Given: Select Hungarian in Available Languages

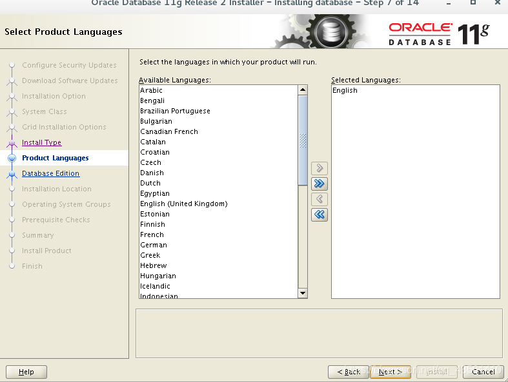Looking at the screenshot, I should 218,276.
